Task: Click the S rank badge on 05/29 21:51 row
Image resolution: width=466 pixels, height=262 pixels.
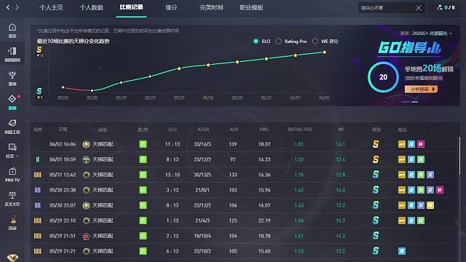Action: pyautogui.click(x=376, y=236)
